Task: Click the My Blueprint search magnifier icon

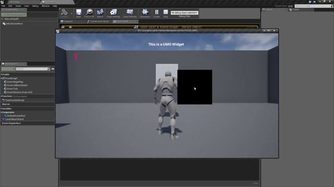Action: (49, 69)
